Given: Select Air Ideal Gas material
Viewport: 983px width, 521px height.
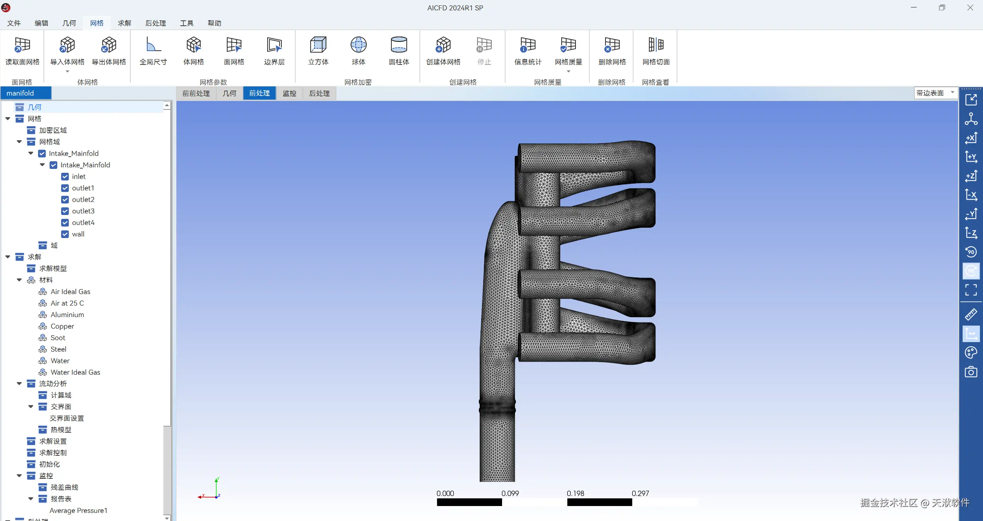Looking at the screenshot, I should point(70,292).
